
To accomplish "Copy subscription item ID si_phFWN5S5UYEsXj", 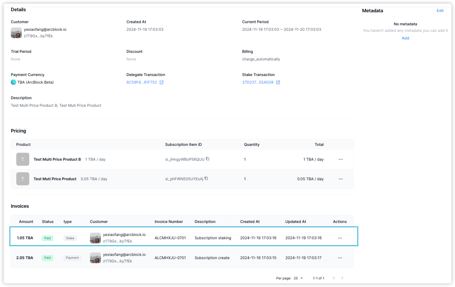I will tap(206, 178).
